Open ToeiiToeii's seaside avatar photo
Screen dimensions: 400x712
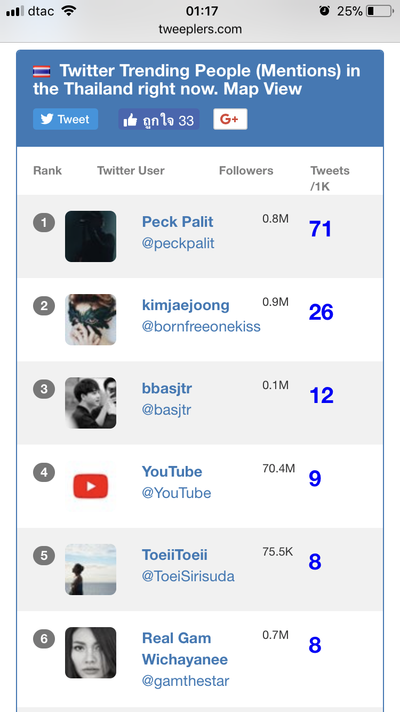pos(91,569)
